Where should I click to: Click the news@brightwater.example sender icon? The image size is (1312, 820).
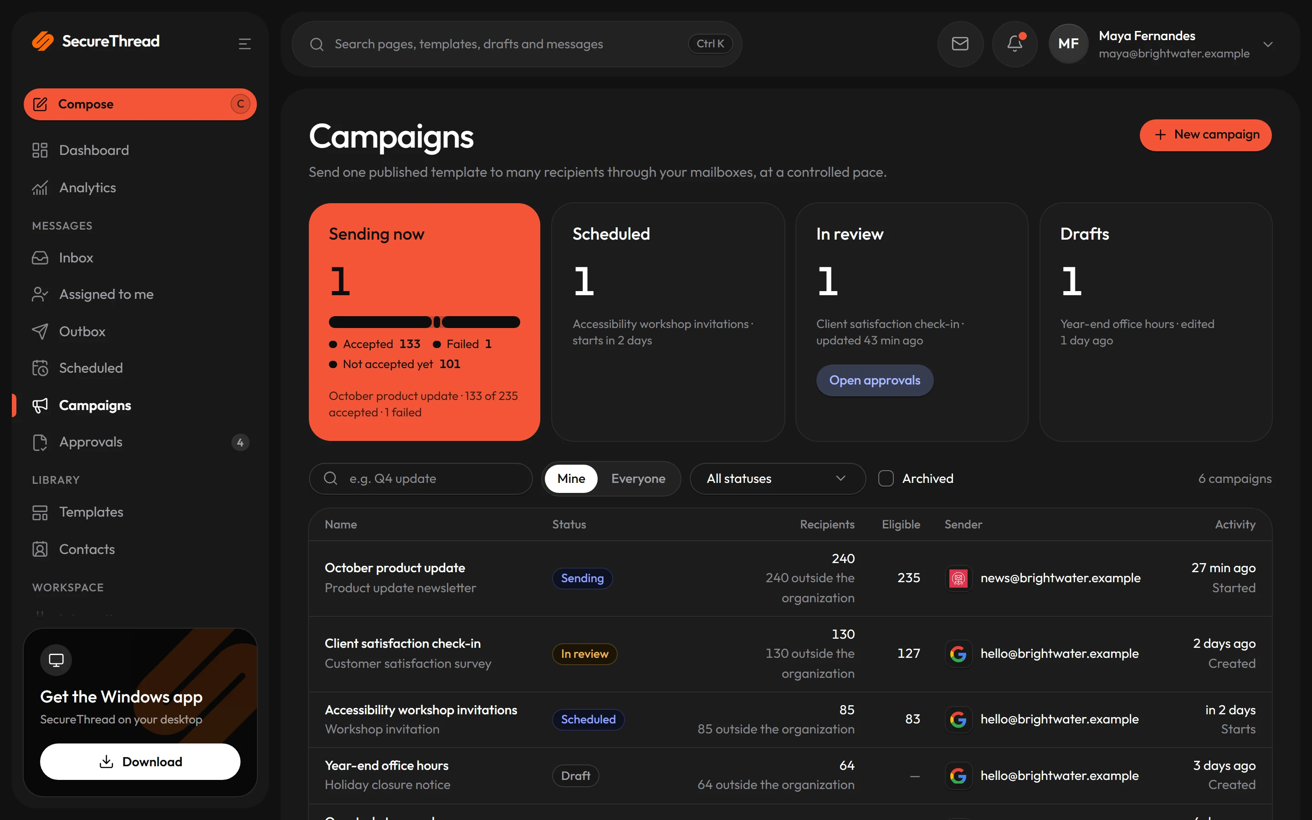[x=958, y=578]
